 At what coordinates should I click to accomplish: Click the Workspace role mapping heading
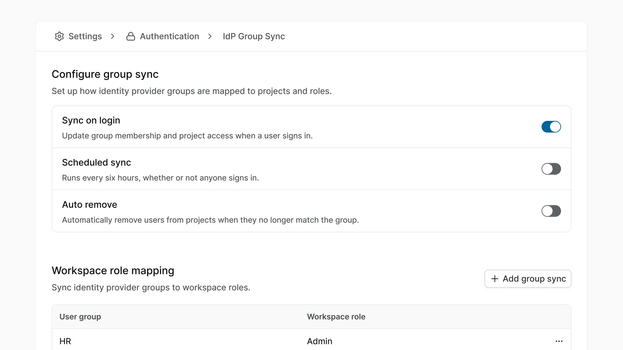click(x=113, y=271)
